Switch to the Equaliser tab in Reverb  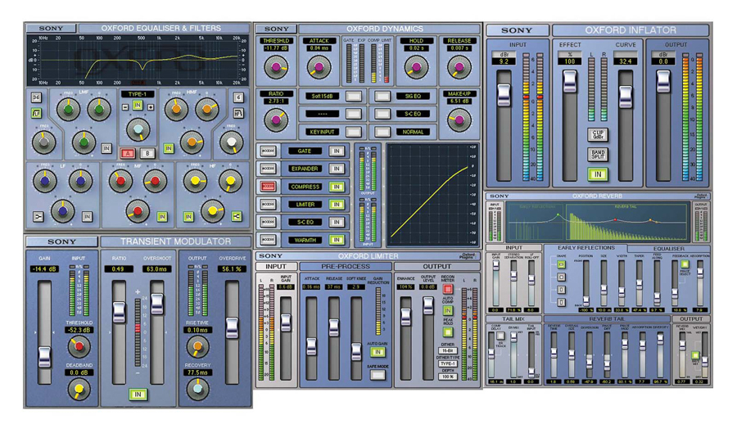click(x=668, y=249)
